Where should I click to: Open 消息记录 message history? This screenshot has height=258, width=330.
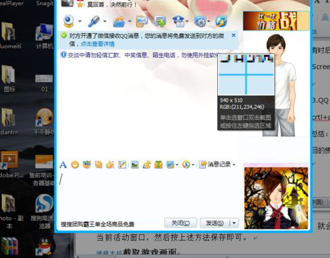pos(215,164)
